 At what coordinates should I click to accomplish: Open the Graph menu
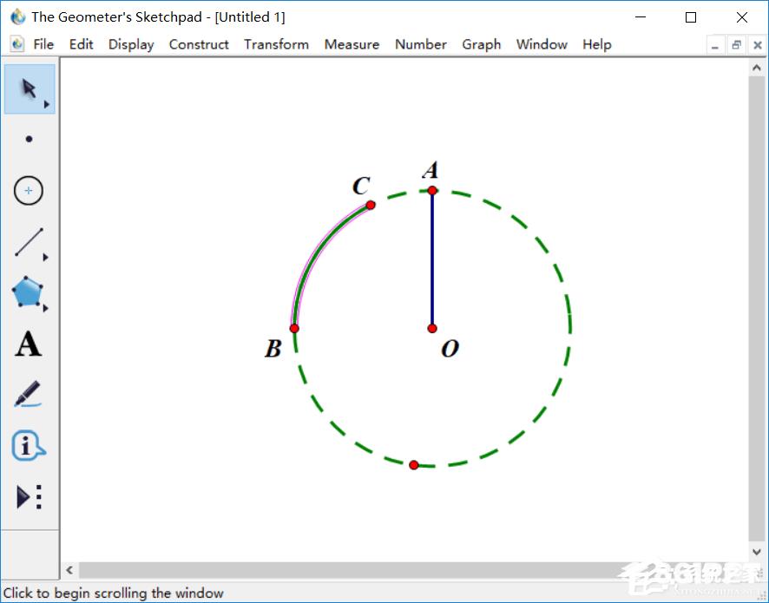point(481,44)
